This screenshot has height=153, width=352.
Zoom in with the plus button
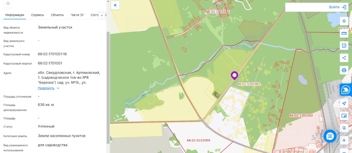[x=344, y=140]
